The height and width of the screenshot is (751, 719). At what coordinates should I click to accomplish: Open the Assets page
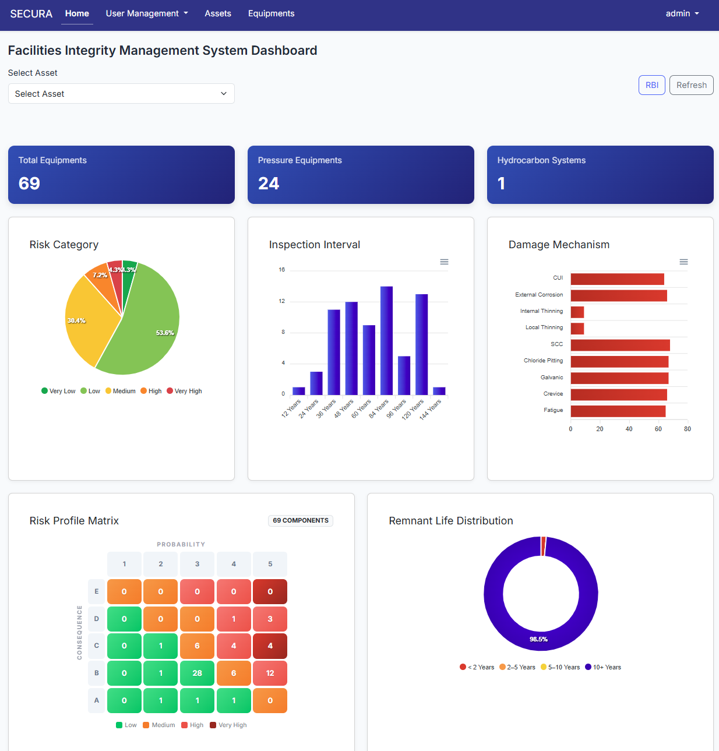pyautogui.click(x=218, y=13)
